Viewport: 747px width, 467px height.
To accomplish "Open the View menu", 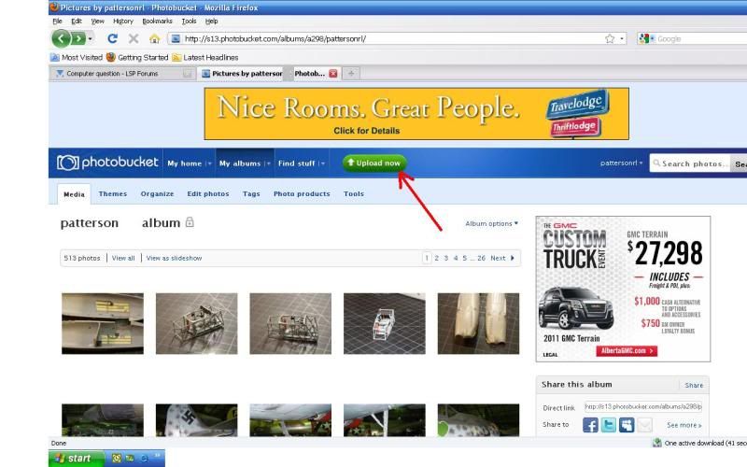I will coord(98,21).
